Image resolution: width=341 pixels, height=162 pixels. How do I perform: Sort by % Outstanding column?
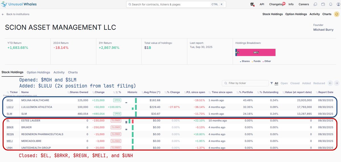[x=268, y=92]
